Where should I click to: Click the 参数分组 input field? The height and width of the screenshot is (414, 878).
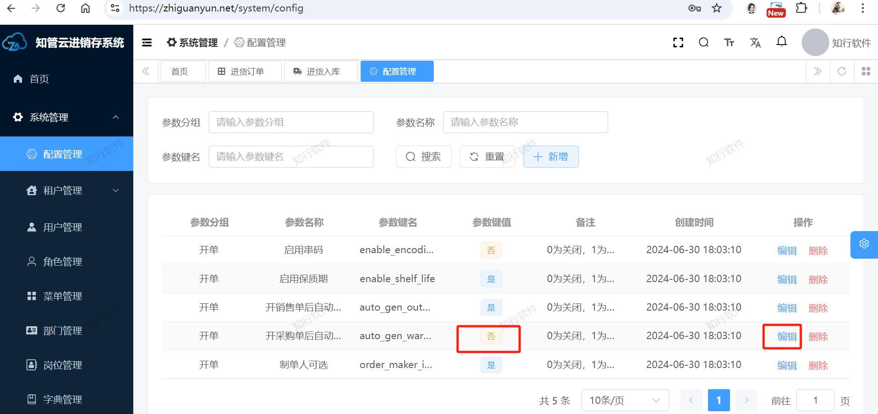tap(291, 122)
